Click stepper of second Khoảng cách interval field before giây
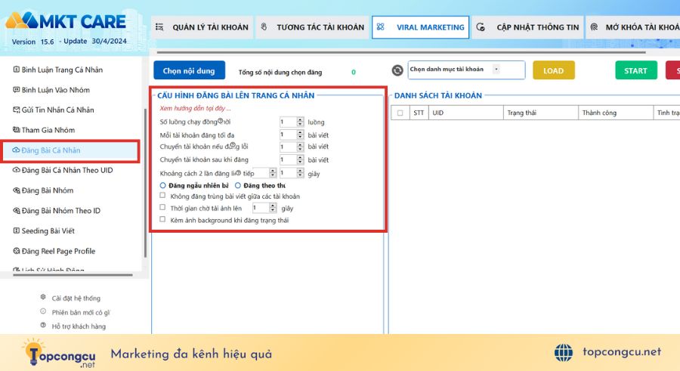The height and width of the screenshot is (371, 680). click(x=300, y=173)
